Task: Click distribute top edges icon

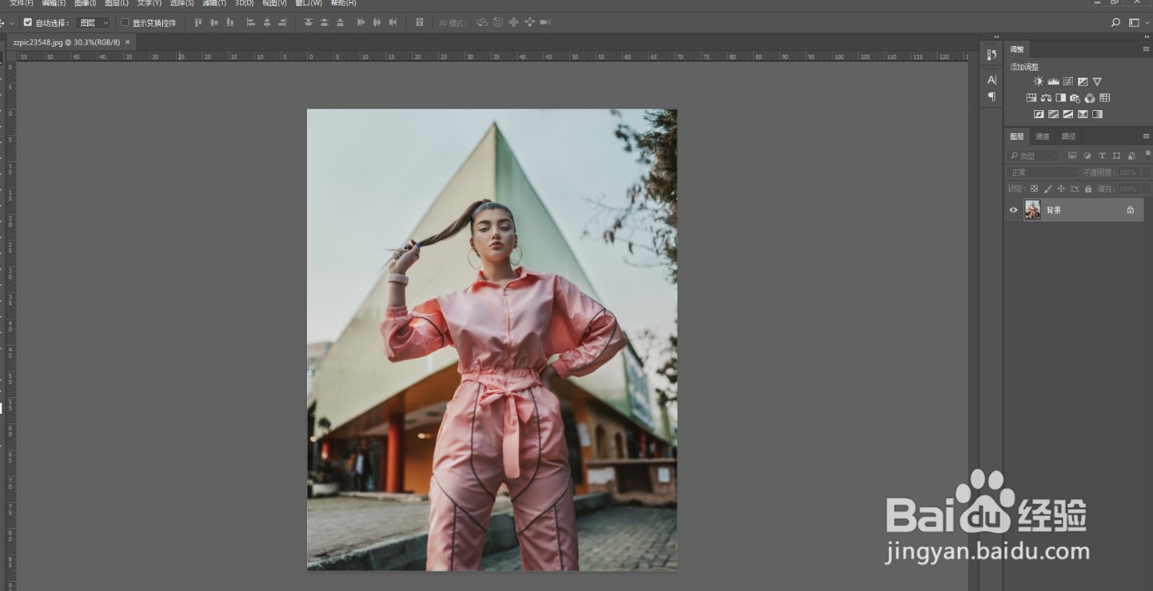Action: (308, 22)
